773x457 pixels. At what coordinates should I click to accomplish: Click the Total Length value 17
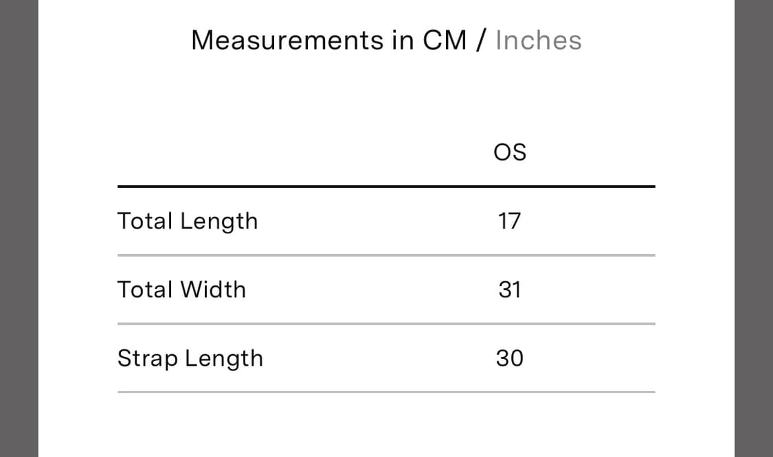click(510, 221)
